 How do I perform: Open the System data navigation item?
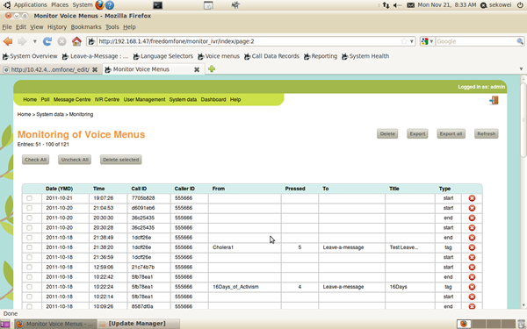183,100
